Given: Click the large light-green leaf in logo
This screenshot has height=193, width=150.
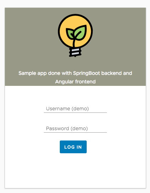Looking at the screenshot, I should point(81,33).
